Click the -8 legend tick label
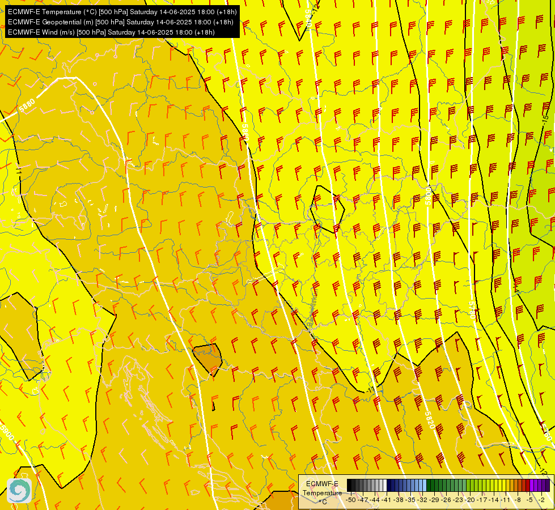This screenshot has height=510, width=555. (518, 500)
